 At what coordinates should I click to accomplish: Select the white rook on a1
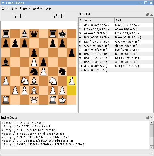click(x=6, y=100)
